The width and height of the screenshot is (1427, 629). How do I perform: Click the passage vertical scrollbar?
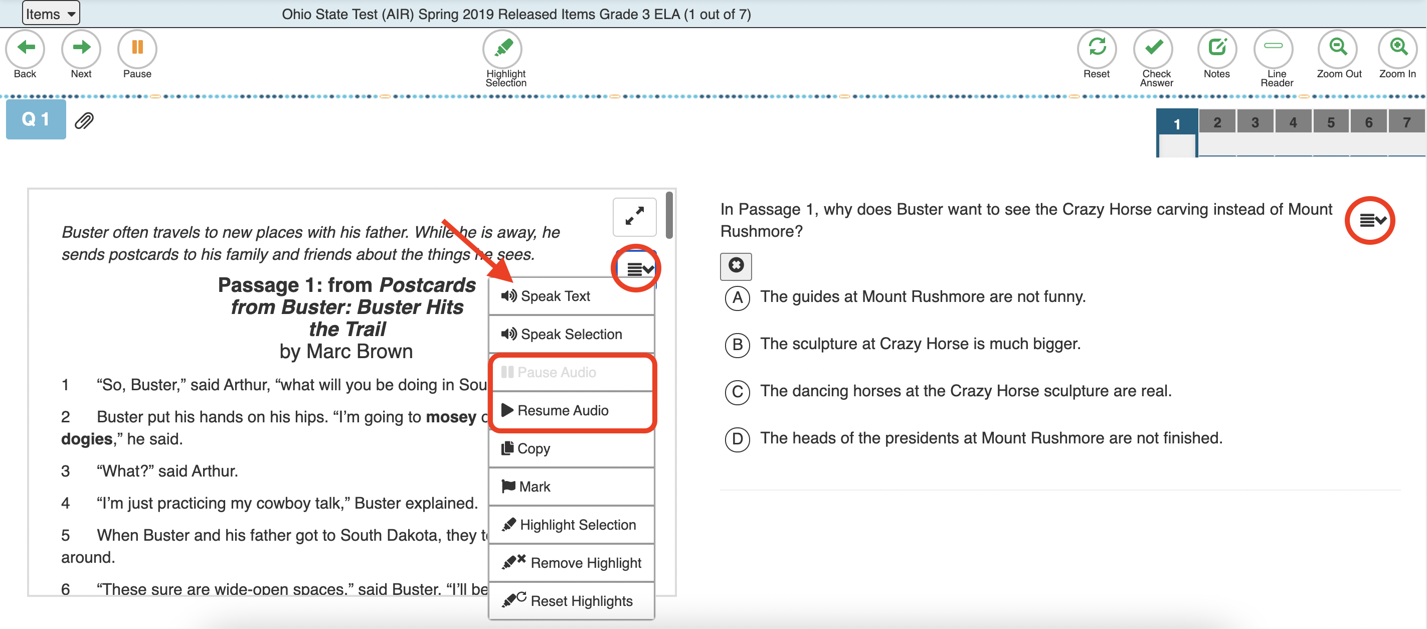click(669, 216)
